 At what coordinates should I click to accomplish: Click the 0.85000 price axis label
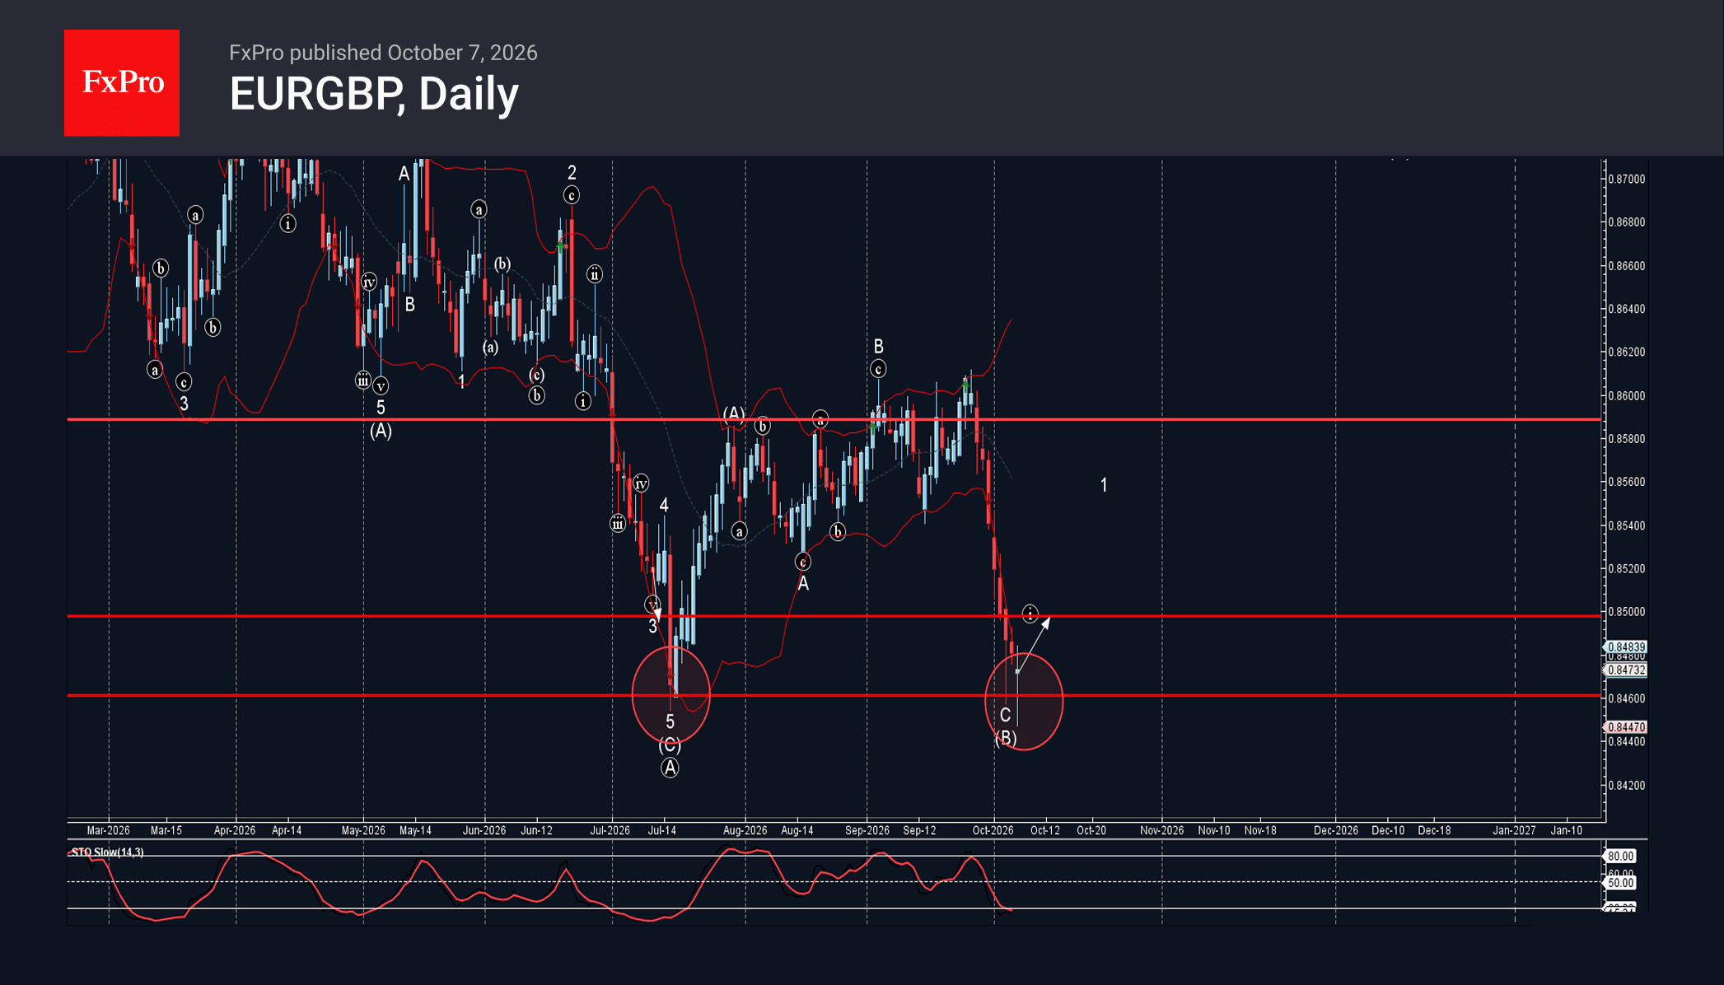click(1627, 612)
